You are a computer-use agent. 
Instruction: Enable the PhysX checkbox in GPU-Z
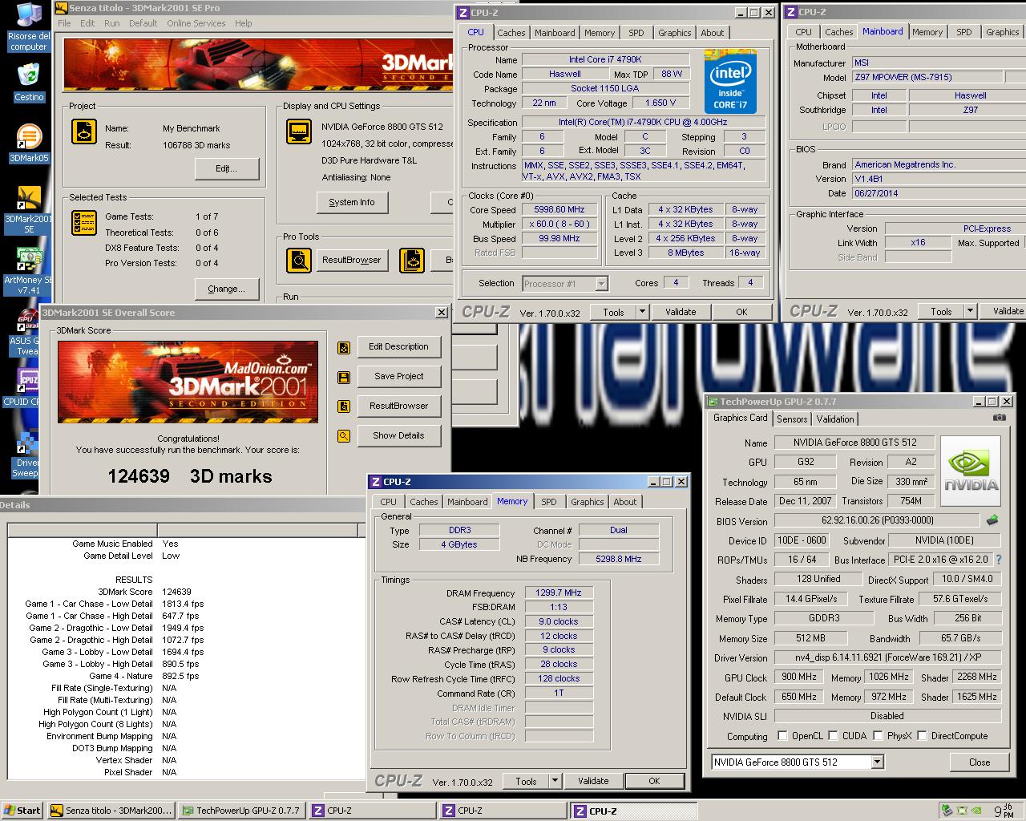pyautogui.click(x=878, y=736)
